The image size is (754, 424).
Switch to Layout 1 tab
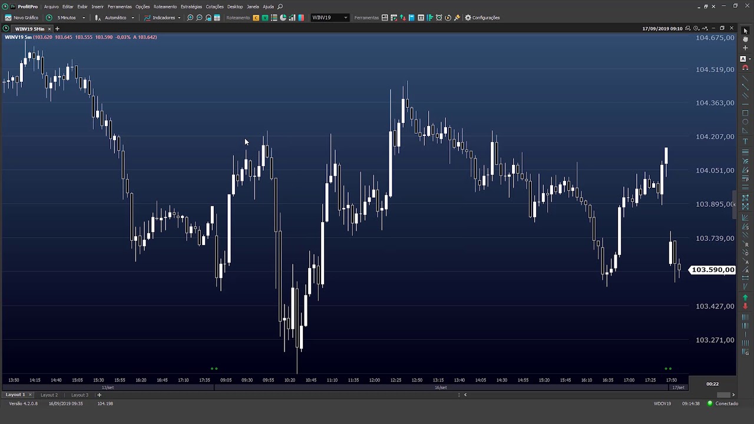(x=15, y=395)
